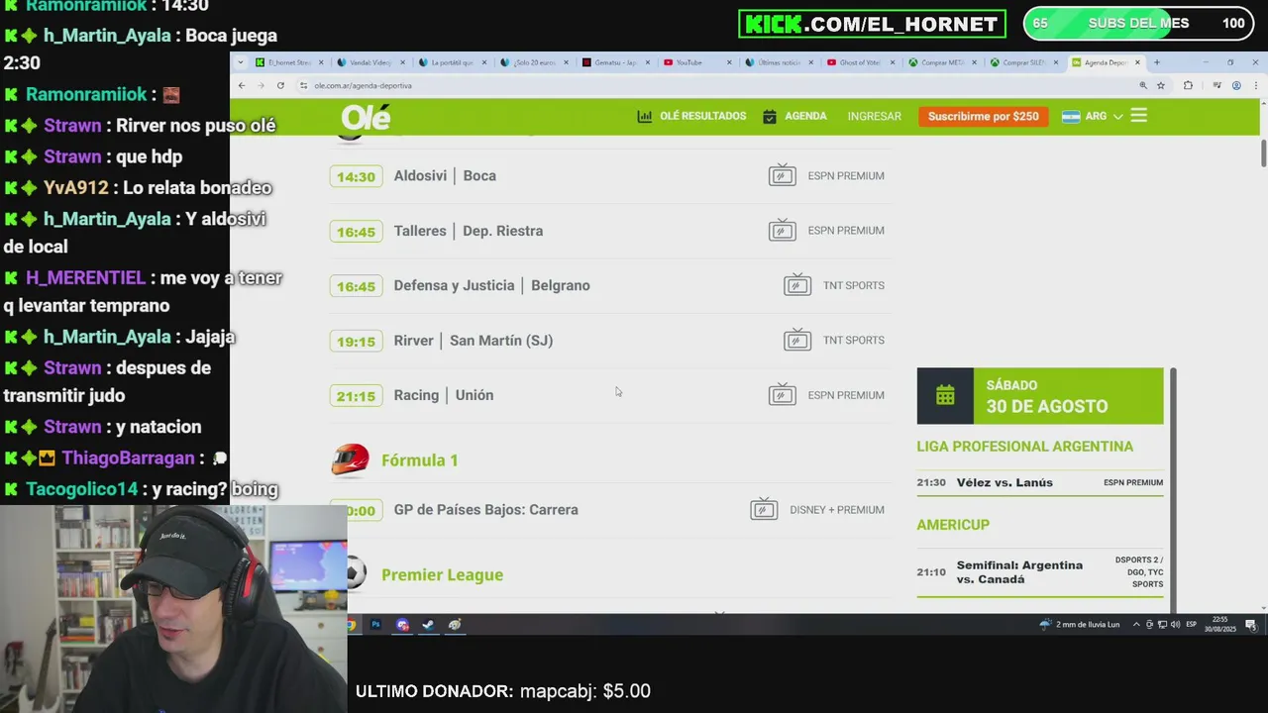Click the INGRESAR link
This screenshot has width=1268, height=713.
pos(874,116)
